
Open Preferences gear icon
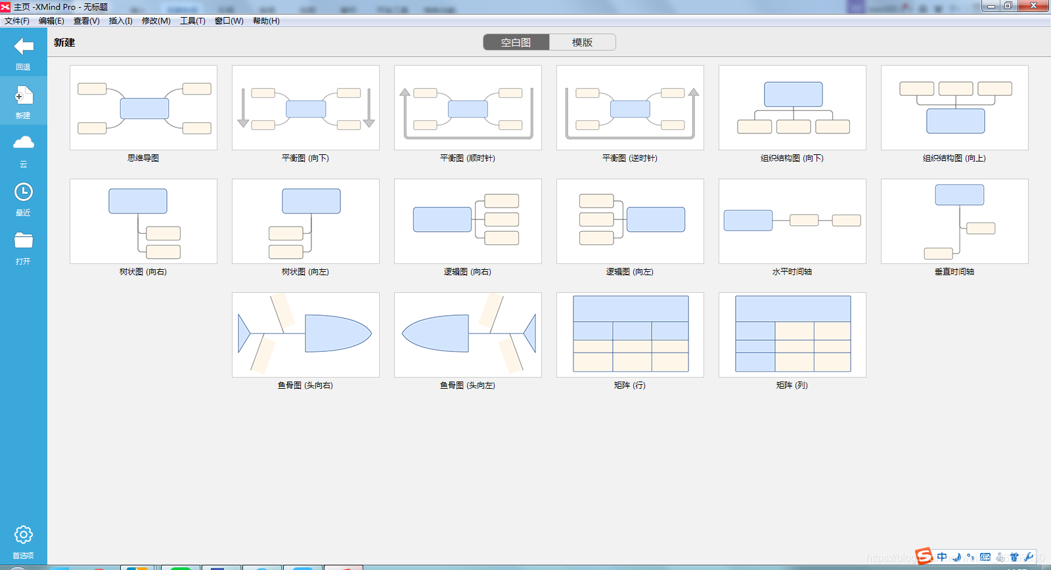[24, 535]
